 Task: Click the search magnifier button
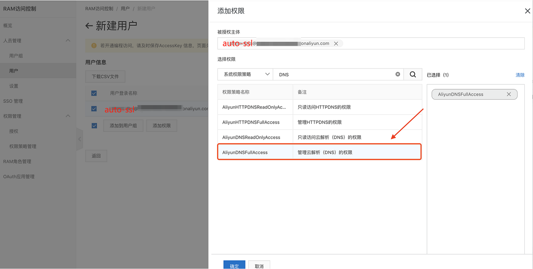413,75
